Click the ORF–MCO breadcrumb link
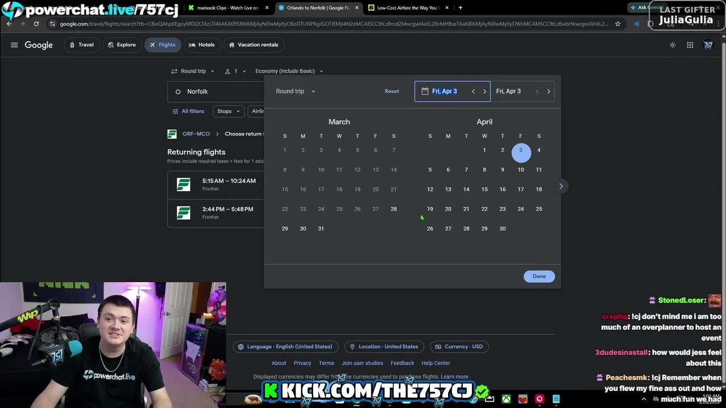726x408 pixels. (196, 134)
